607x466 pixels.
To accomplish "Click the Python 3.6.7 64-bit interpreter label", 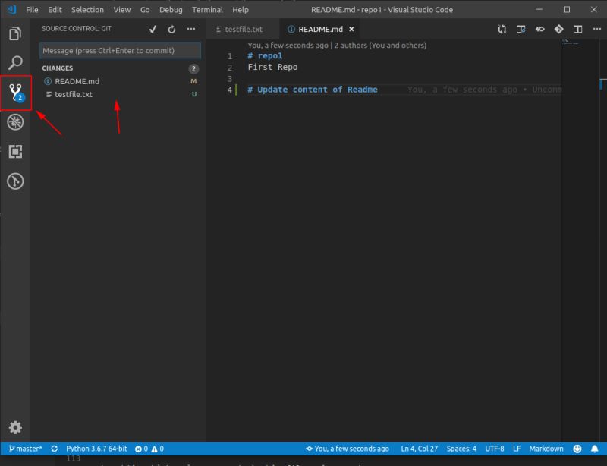I will click(96, 449).
